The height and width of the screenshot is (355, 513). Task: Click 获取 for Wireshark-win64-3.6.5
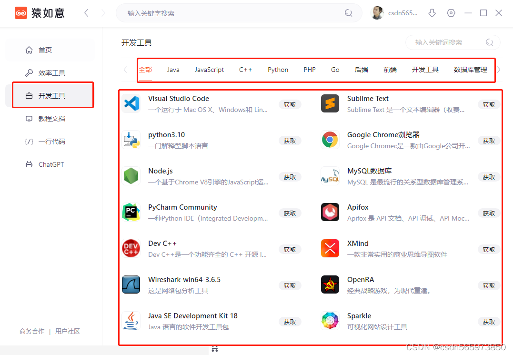pyautogui.click(x=290, y=286)
